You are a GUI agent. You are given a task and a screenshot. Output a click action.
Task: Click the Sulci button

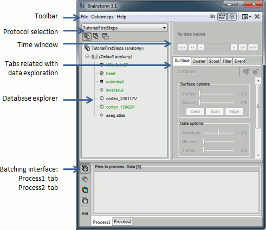[215, 111]
